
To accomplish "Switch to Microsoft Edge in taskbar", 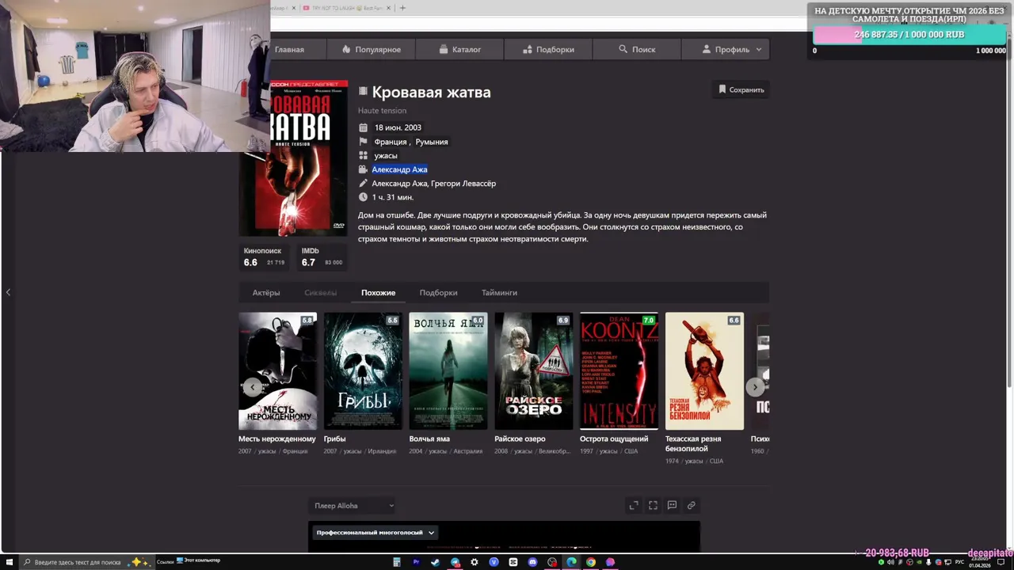I will tap(571, 562).
